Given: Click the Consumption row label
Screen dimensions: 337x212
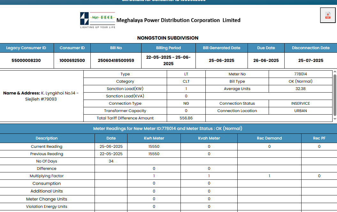Looking at the screenshot, I should pos(47,184).
